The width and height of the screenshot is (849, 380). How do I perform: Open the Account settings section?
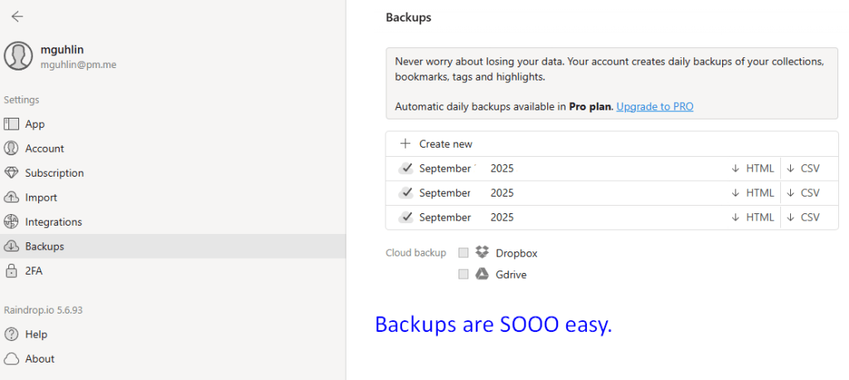pos(45,149)
